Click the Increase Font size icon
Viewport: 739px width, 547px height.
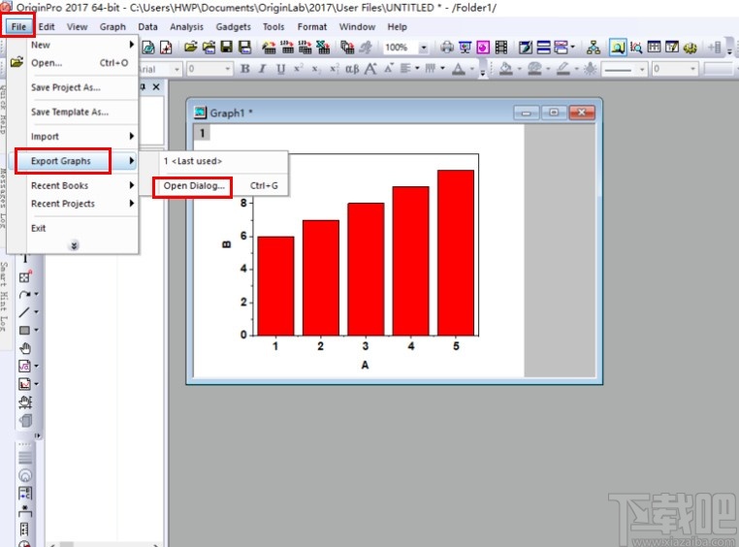pyautogui.click(x=370, y=69)
